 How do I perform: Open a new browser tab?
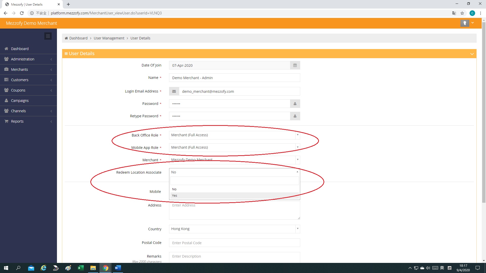point(68,4)
